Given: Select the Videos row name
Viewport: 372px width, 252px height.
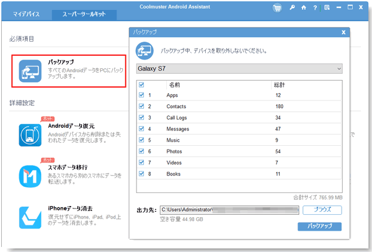Looking at the screenshot, I should [174, 163].
